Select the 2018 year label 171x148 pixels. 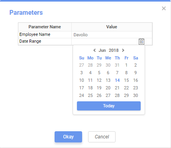(x=114, y=50)
